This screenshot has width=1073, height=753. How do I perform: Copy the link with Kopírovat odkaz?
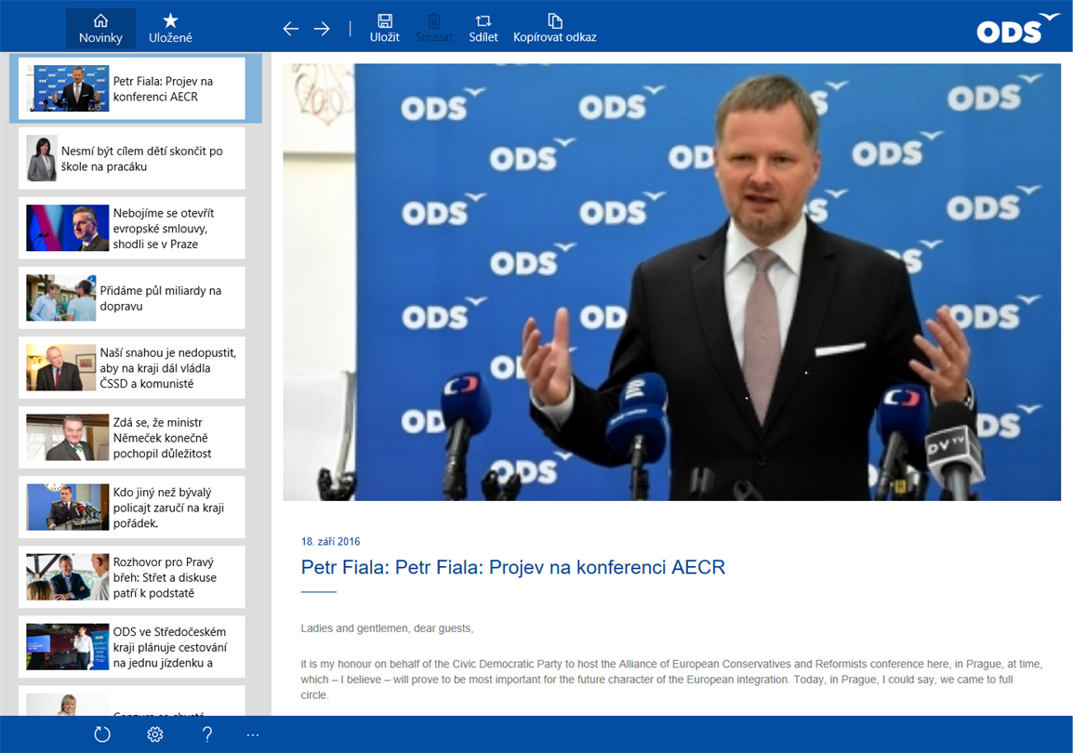click(555, 29)
